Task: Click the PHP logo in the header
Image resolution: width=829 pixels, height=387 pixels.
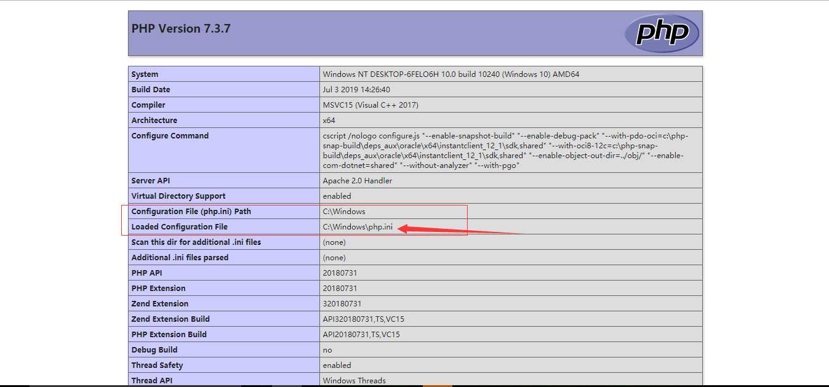Action: point(662,33)
